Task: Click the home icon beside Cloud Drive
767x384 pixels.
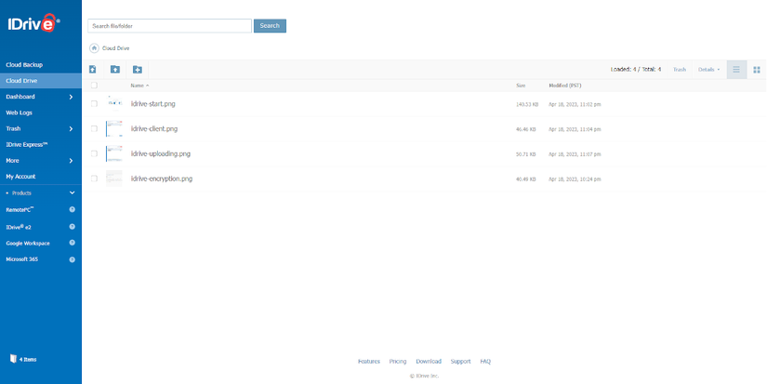Action: click(x=94, y=48)
